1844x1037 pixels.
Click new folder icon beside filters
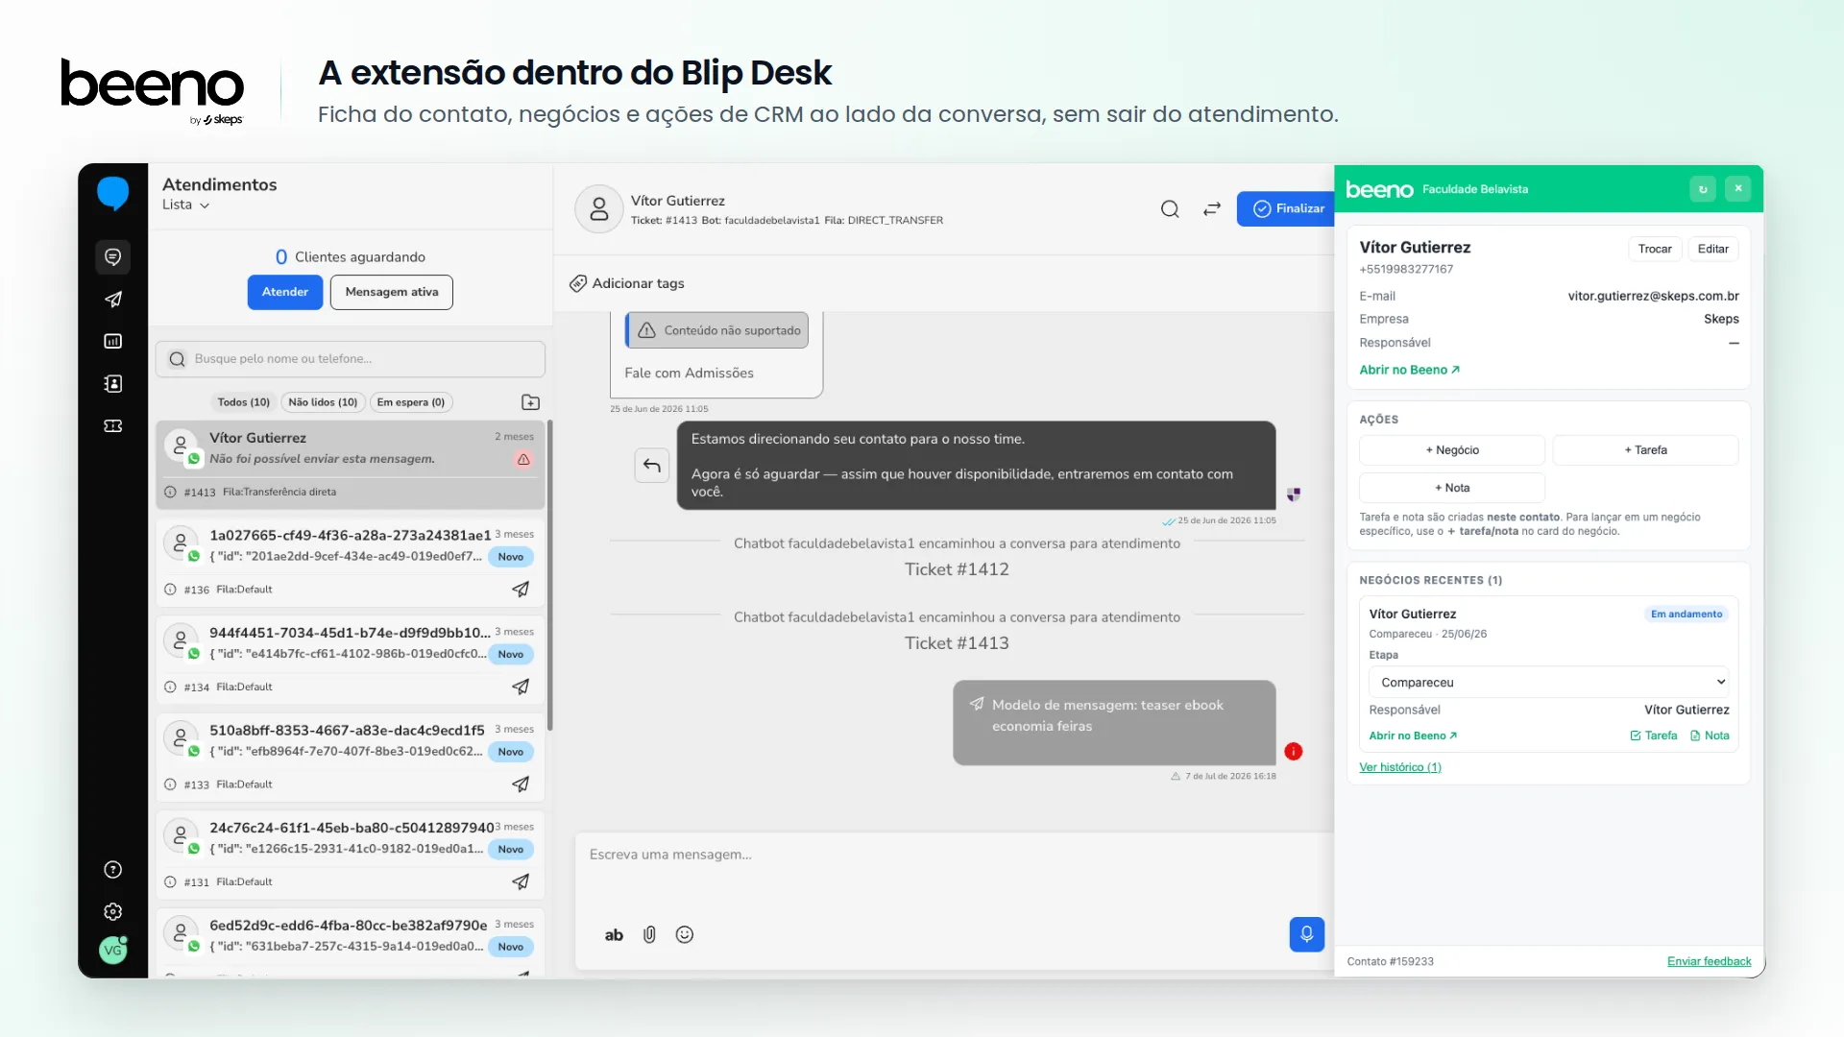530,402
